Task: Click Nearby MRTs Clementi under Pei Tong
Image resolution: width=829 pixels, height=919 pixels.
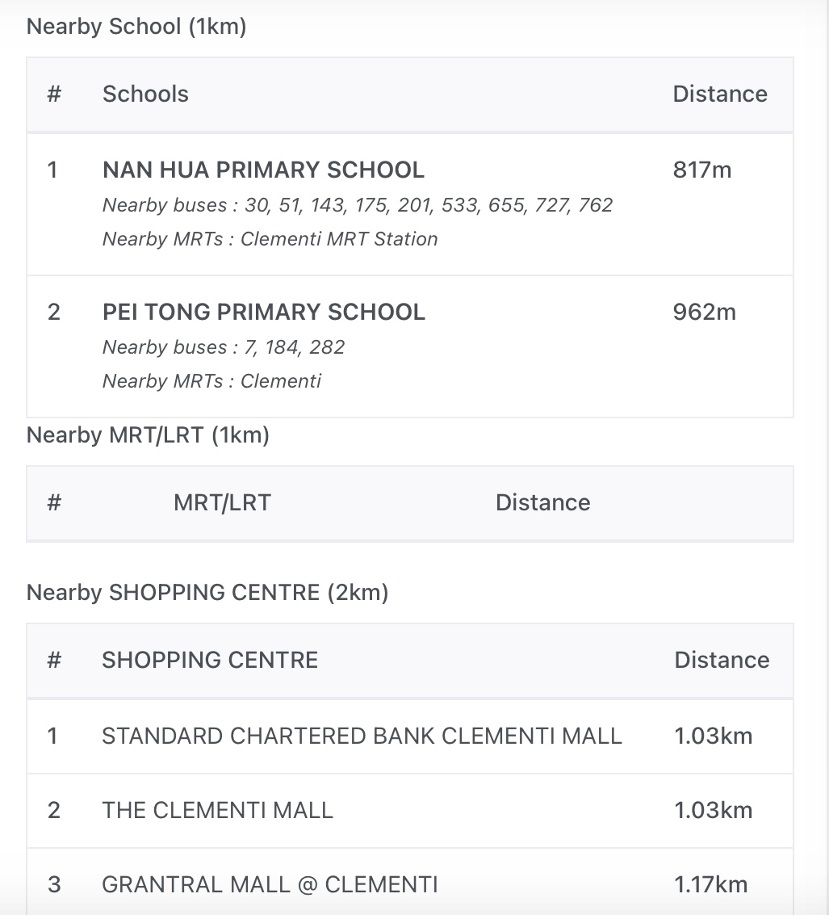Action: click(211, 382)
